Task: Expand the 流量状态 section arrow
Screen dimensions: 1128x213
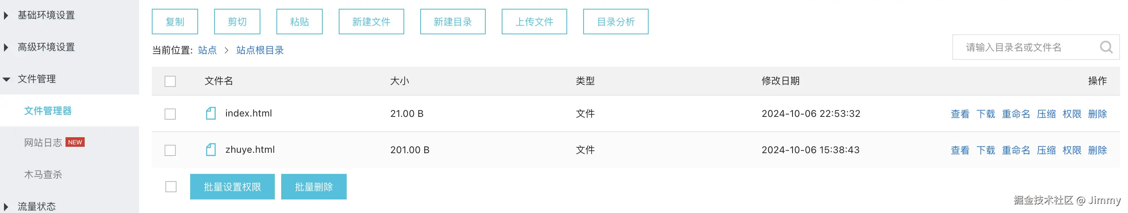Action: click(x=6, y=207)
